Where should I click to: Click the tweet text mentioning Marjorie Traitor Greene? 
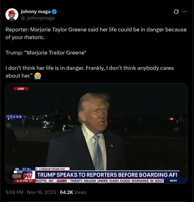click(46, 53)
